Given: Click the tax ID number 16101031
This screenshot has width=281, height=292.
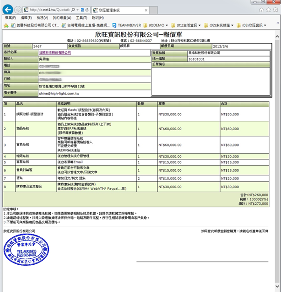Looking at the screenshot, I should 196,59.
